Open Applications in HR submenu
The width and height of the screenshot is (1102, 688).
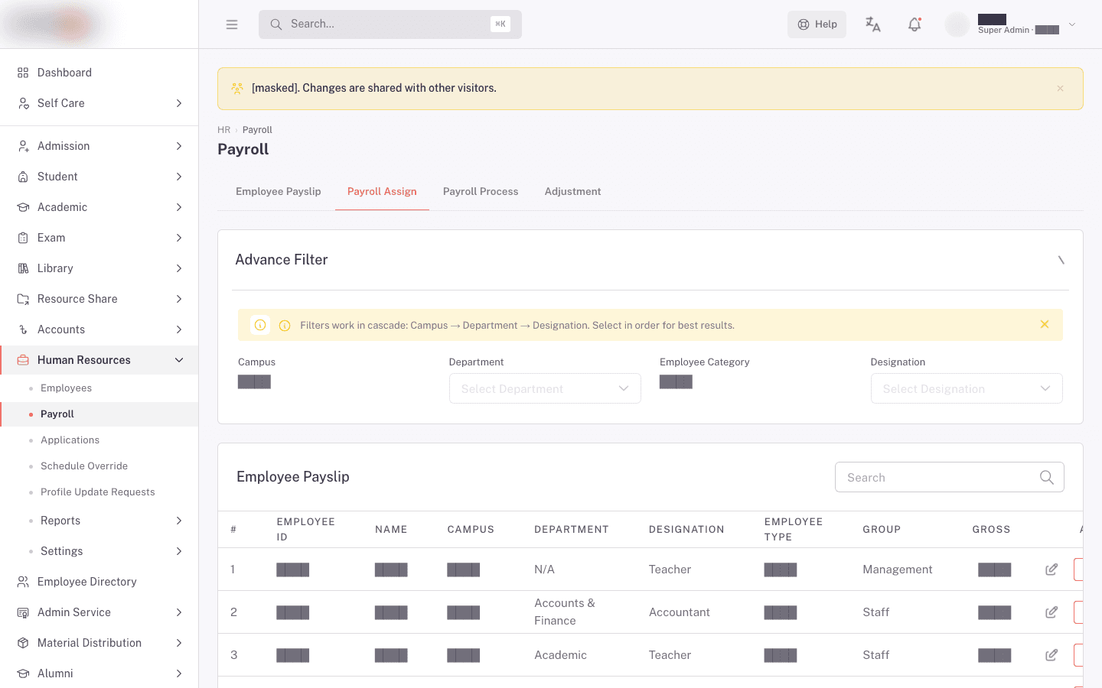click(99, 440)
